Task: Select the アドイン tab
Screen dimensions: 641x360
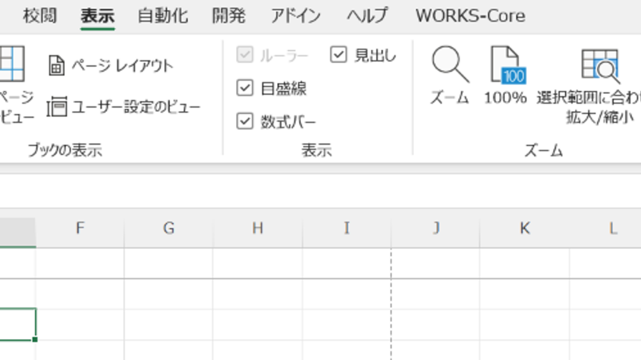Action: pos(295,16)
